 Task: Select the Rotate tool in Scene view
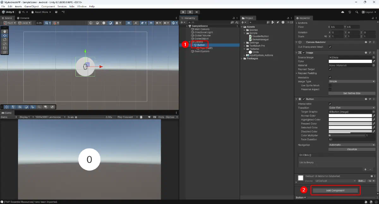click(x=5, y=40)
